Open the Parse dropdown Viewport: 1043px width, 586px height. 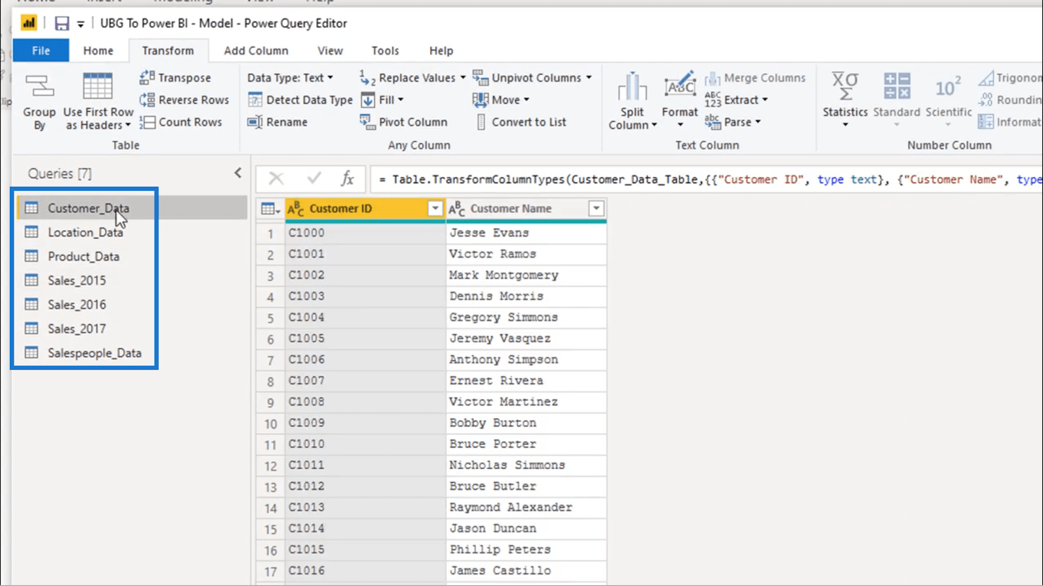pos(733,122)
